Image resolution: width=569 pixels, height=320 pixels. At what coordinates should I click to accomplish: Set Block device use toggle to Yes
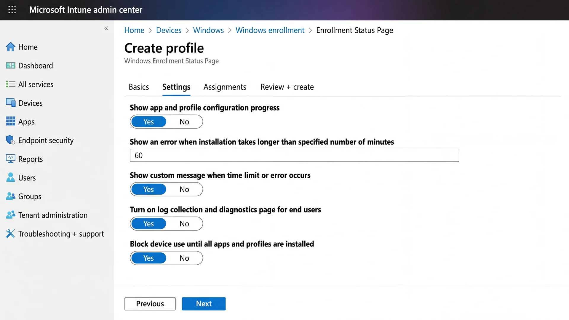(148, 258)
